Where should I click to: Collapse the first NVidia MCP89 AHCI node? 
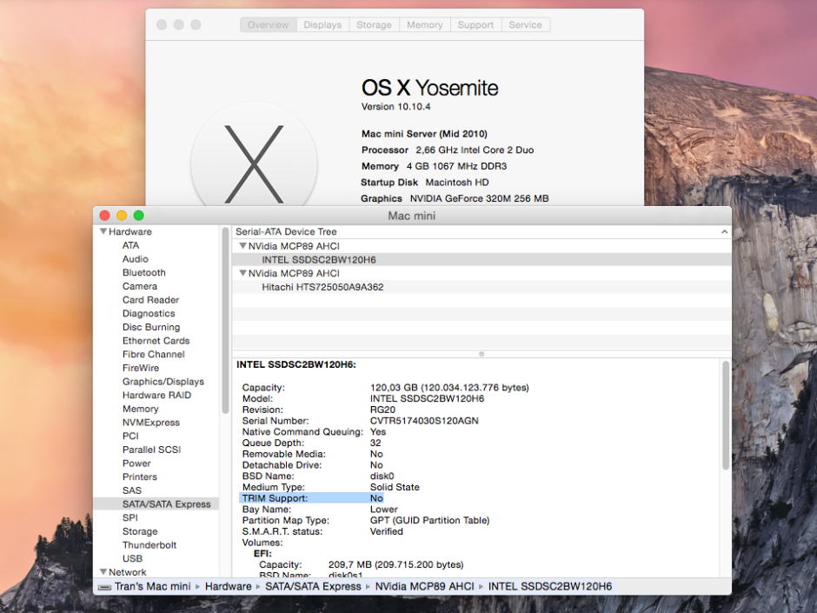pyautogui.click(x=242, y=245)
